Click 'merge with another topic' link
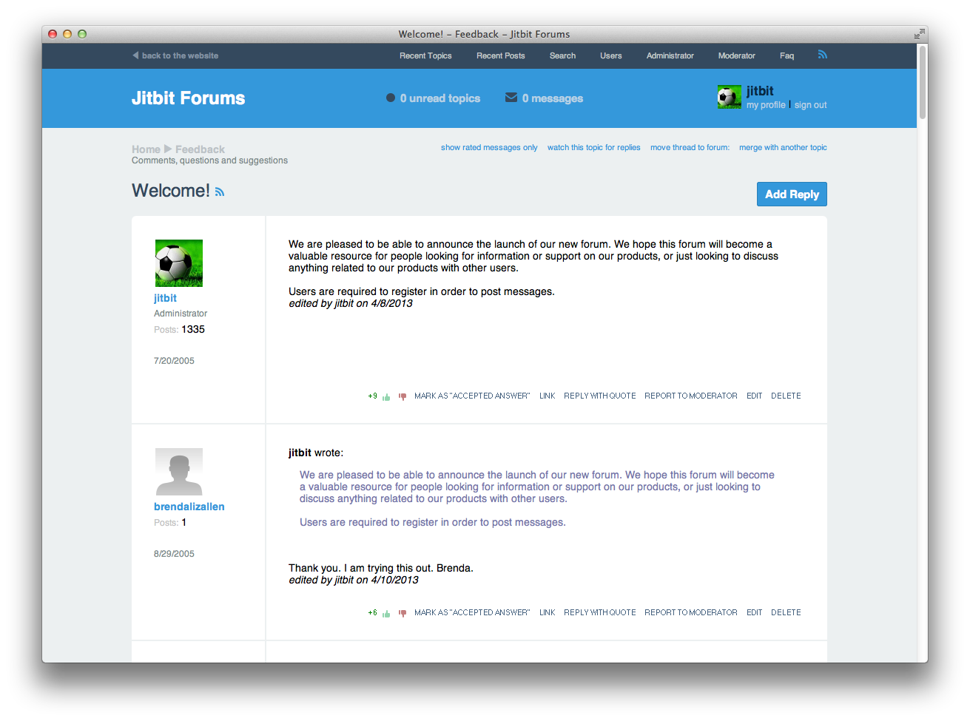970x721 pixels. tap(783, 148)
